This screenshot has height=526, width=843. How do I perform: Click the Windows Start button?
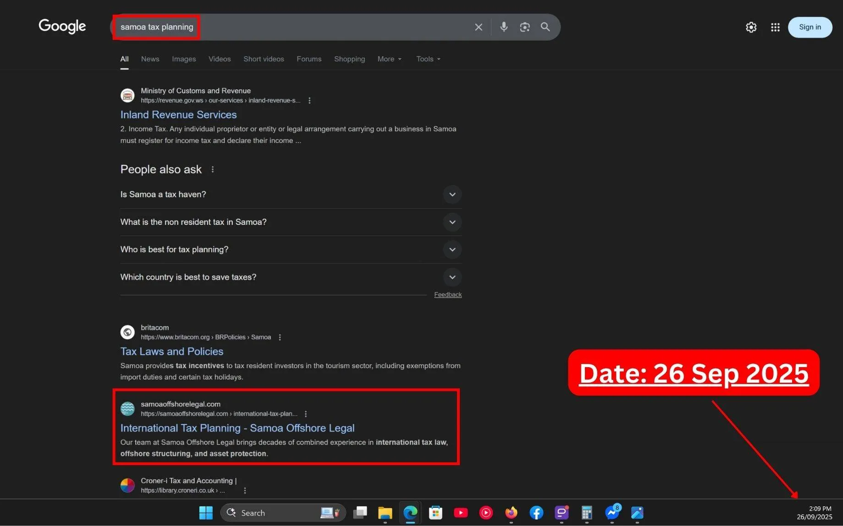(206, 513)
